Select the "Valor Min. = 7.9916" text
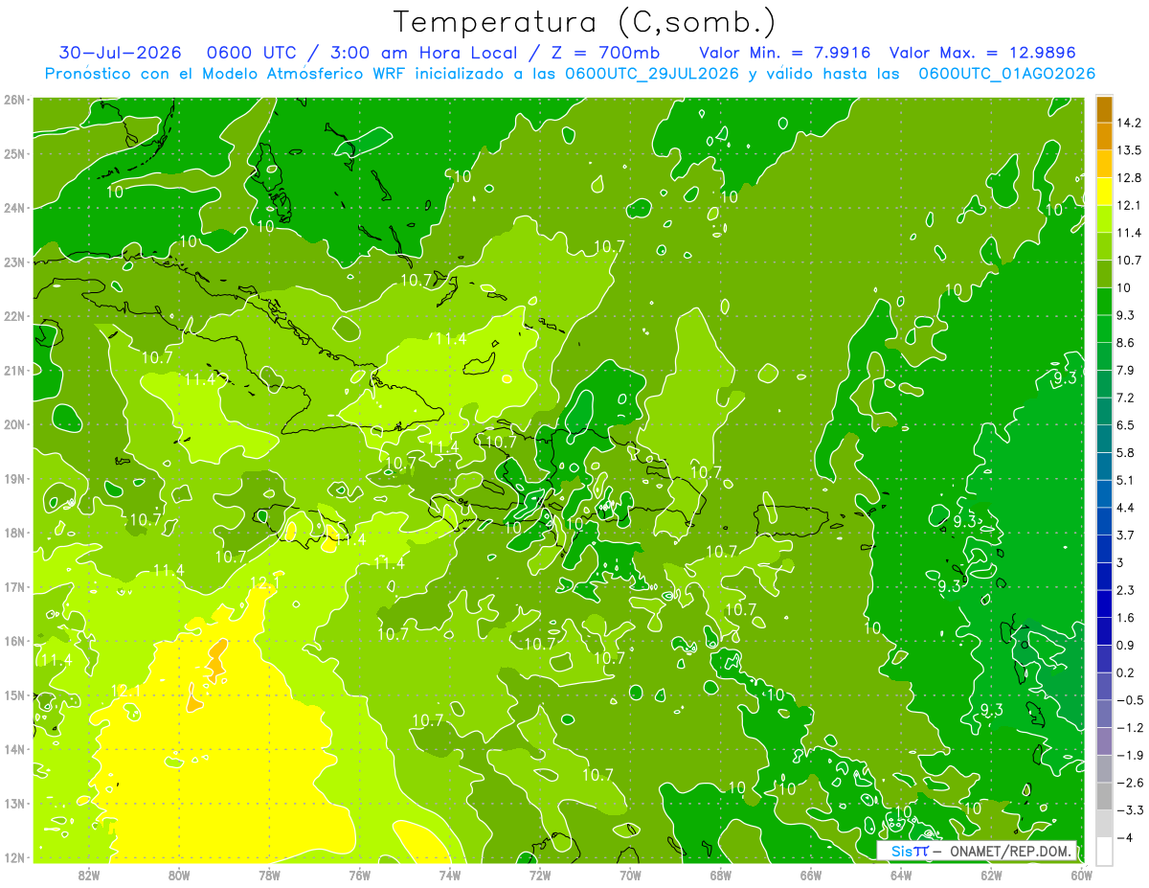1149x888 pixels. coord(787,52)
